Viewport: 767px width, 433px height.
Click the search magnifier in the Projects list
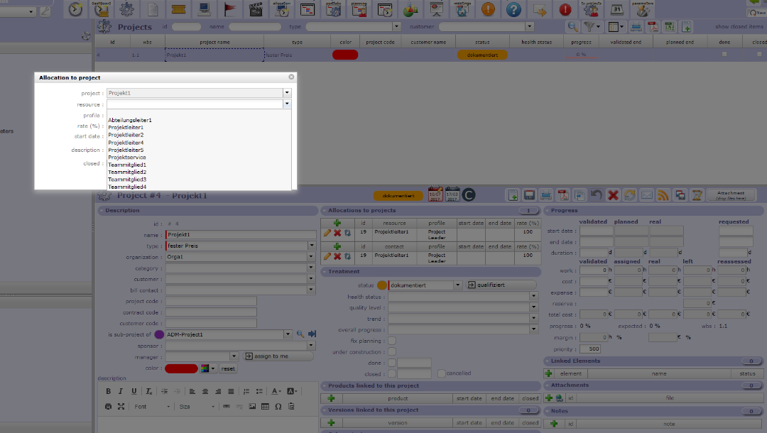pos(572,27)
